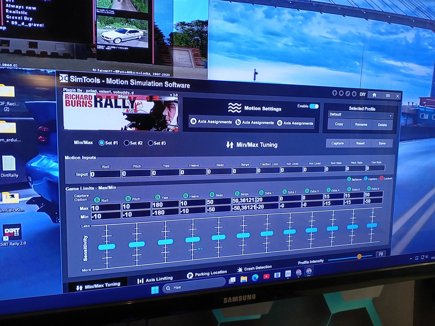Toggle the capture option icon for Pitch
The image size is (435, 326).
tap(128, 199)
